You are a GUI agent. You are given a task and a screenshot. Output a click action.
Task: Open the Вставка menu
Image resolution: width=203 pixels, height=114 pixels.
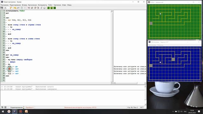pos(24,5)
